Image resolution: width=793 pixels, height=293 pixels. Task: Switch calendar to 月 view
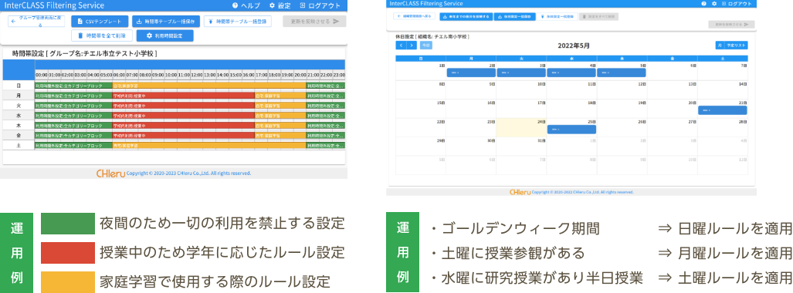click(719, 45)
